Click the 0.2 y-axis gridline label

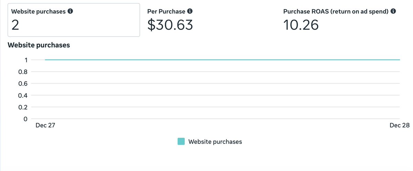tap(22, 107)
